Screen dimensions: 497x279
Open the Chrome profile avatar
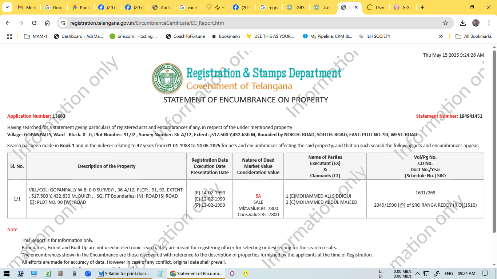[x=476, y=23]
